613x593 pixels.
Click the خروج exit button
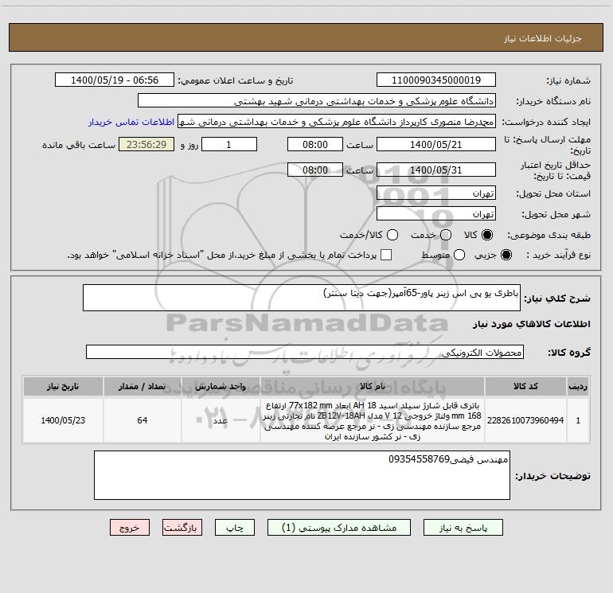pyautogui.click(x=130, y=528)
